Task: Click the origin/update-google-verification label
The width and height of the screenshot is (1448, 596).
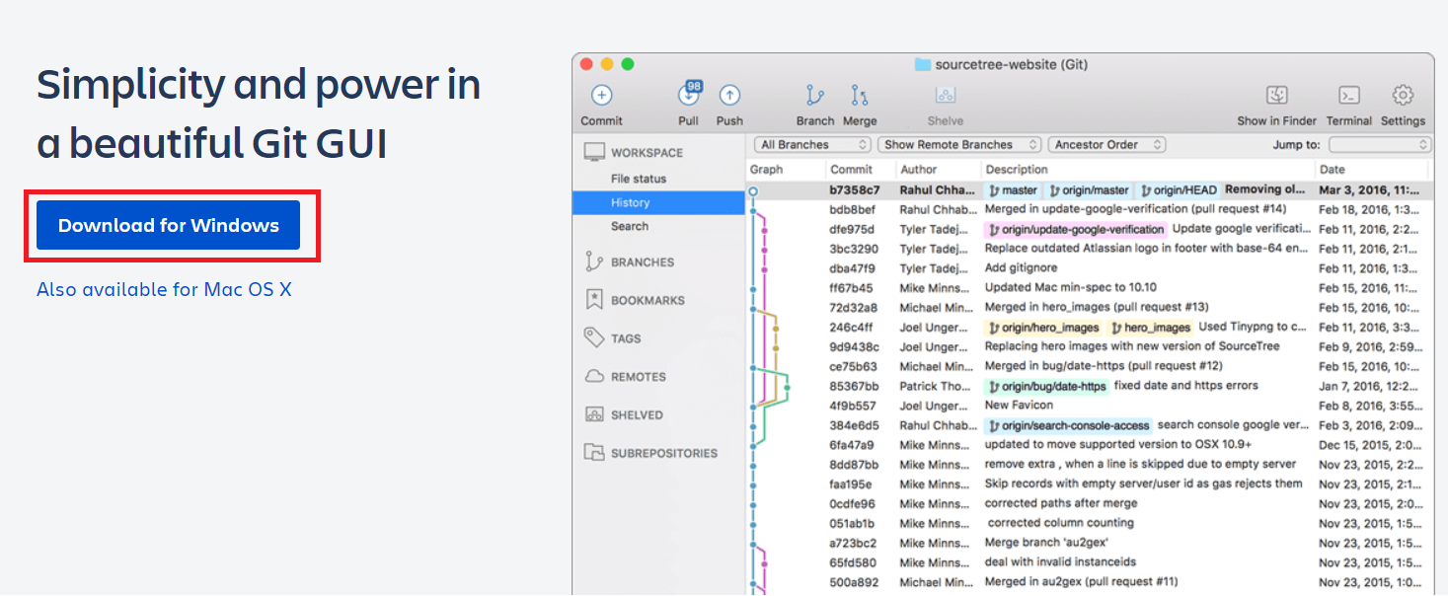Action: click(1076, 229)
